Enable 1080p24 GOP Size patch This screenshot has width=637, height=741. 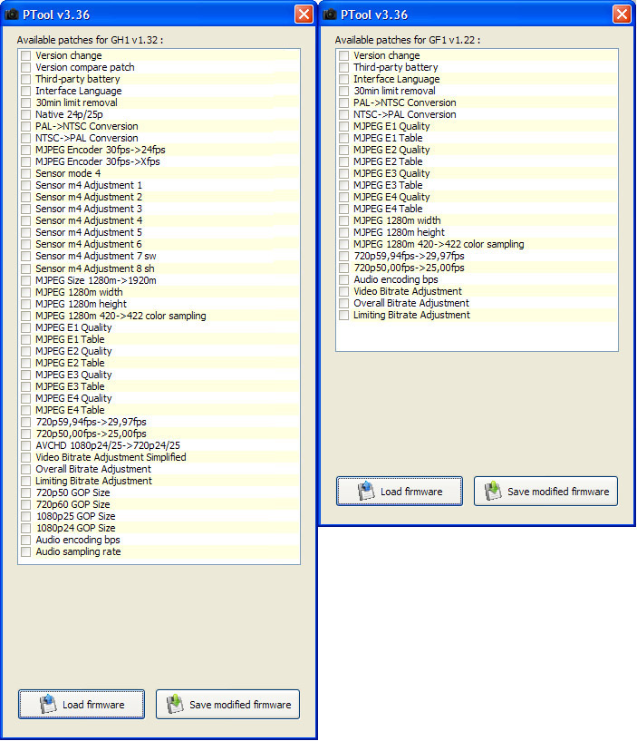(26, 529)
